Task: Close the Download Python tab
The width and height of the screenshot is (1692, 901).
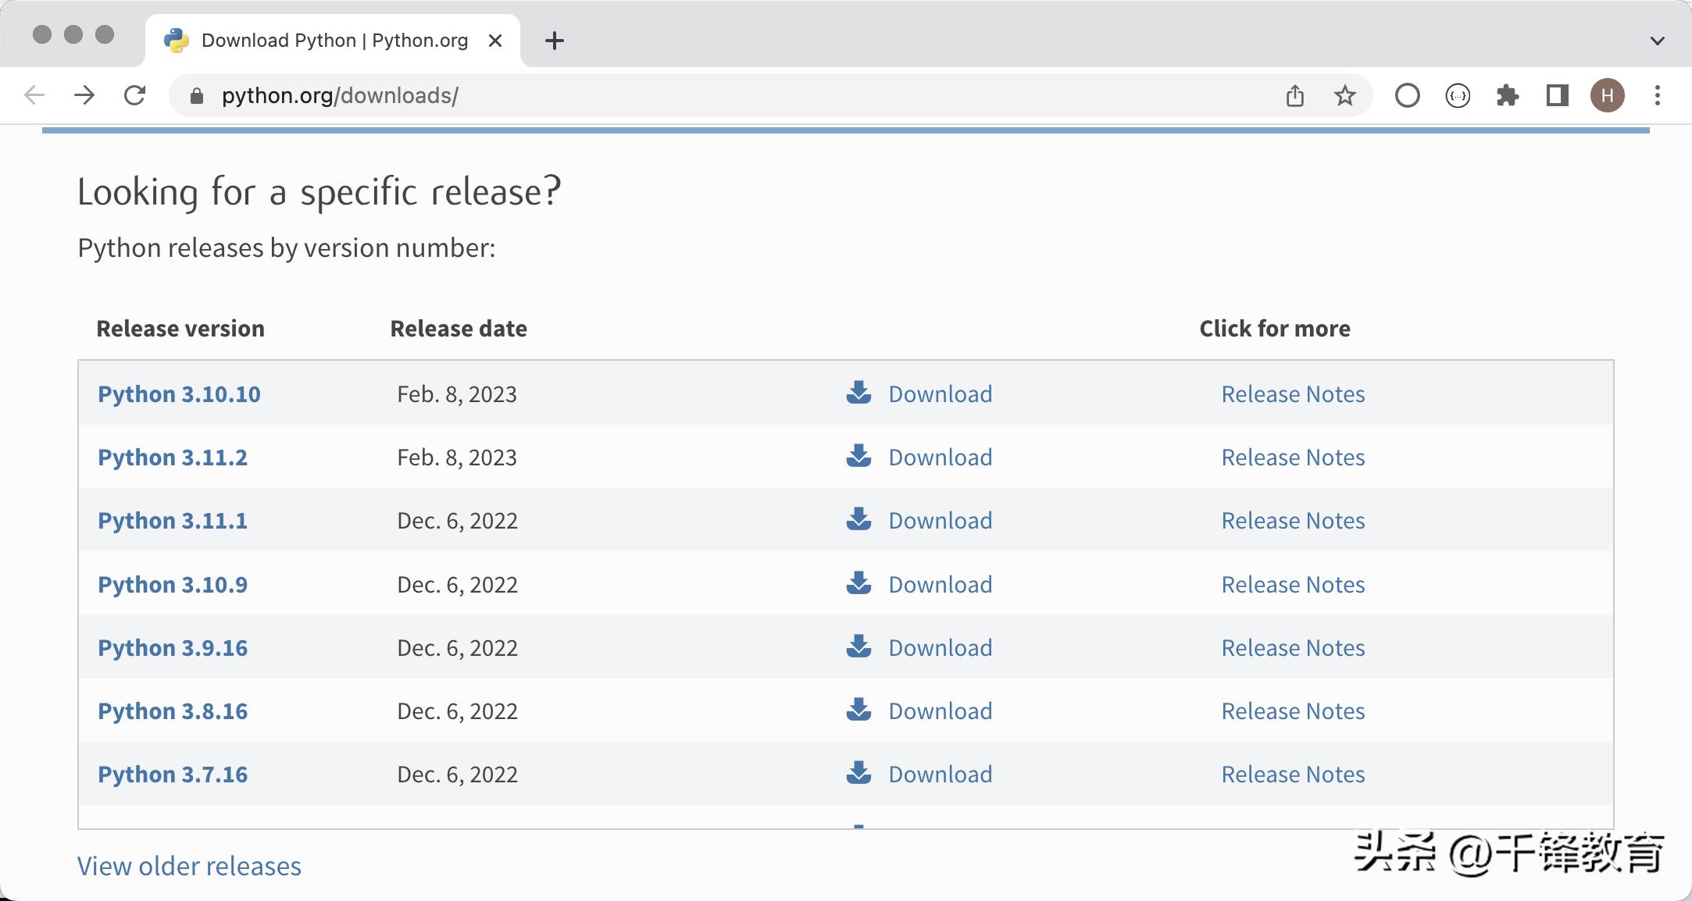Action: pyautogui.click(x=494, y=41)
